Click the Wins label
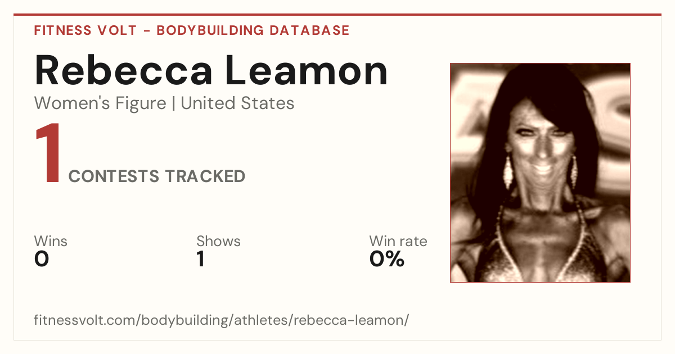This screenshot has width=675, height=354. tap(51, 242)
